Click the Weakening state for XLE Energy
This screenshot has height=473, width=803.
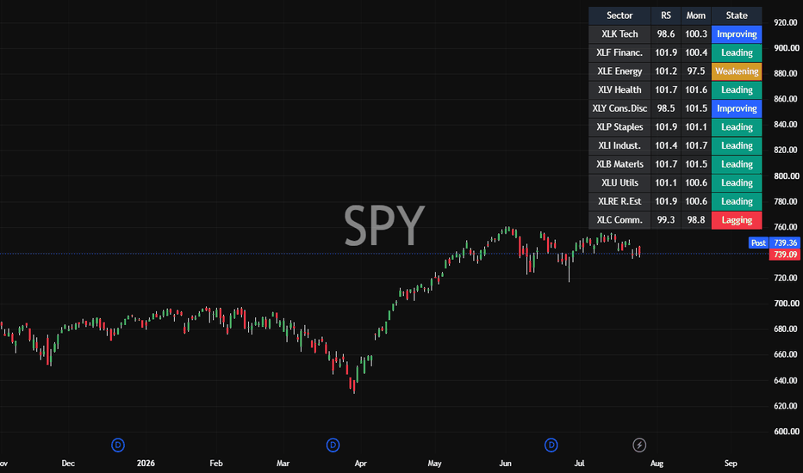737,71
